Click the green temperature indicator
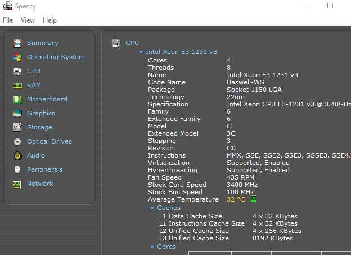Viewport: 351px width, 255px height. pos(253,199)
